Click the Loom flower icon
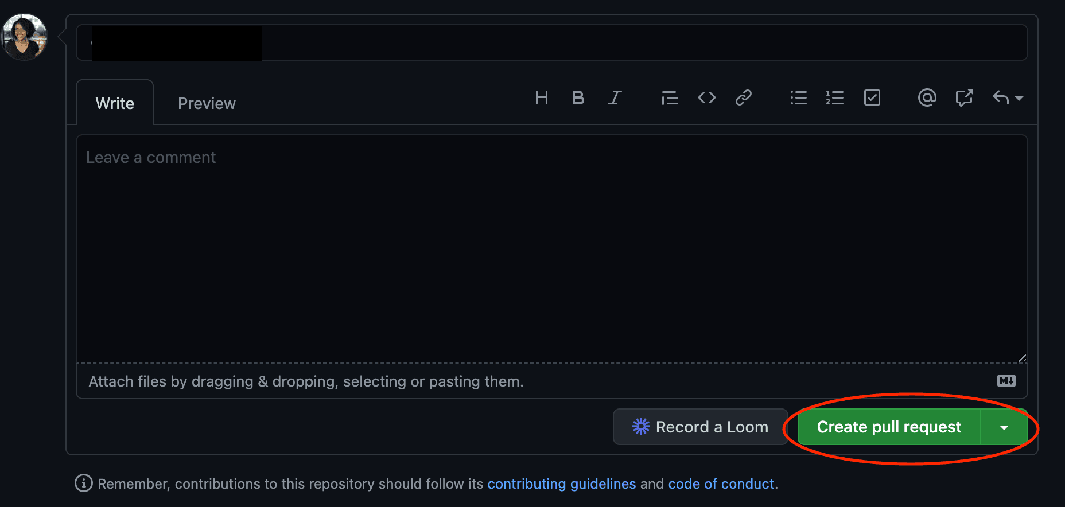Image resolution: width=1065 pixels, height=507 pixels. click(x=640, y=426)
